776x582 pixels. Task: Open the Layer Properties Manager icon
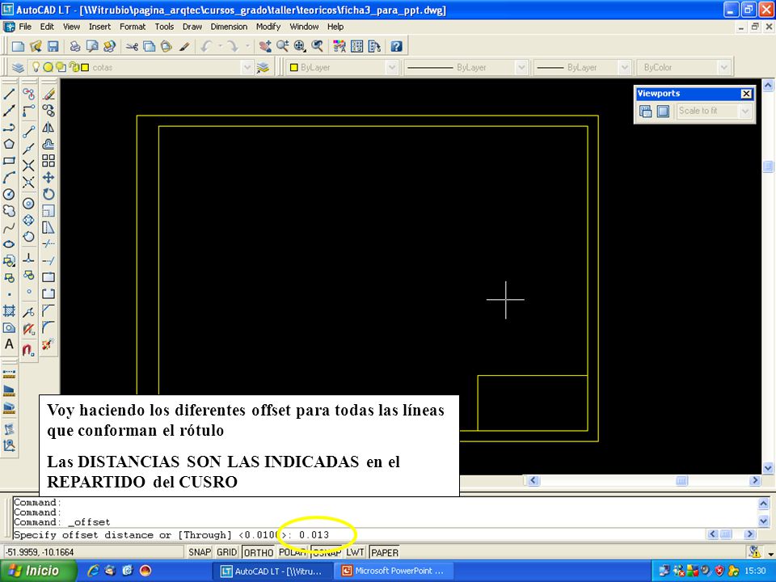click(x=19, y=67)
